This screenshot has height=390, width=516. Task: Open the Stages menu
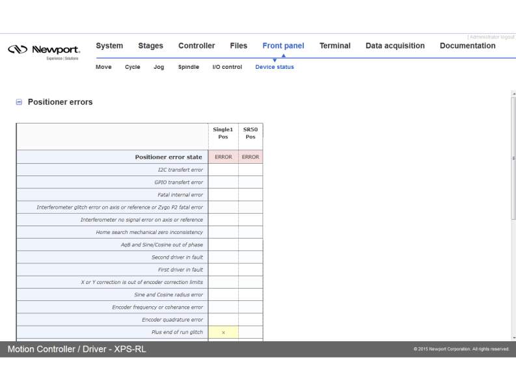click(150, 46)
